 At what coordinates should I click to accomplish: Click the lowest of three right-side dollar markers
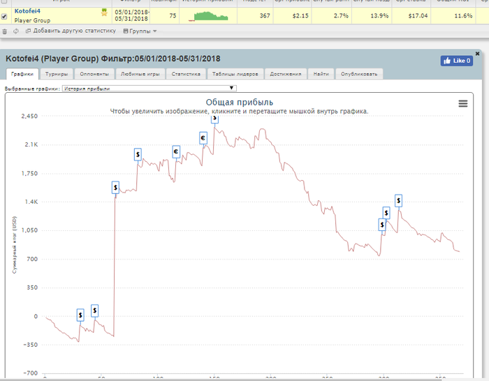pos(382,225)
